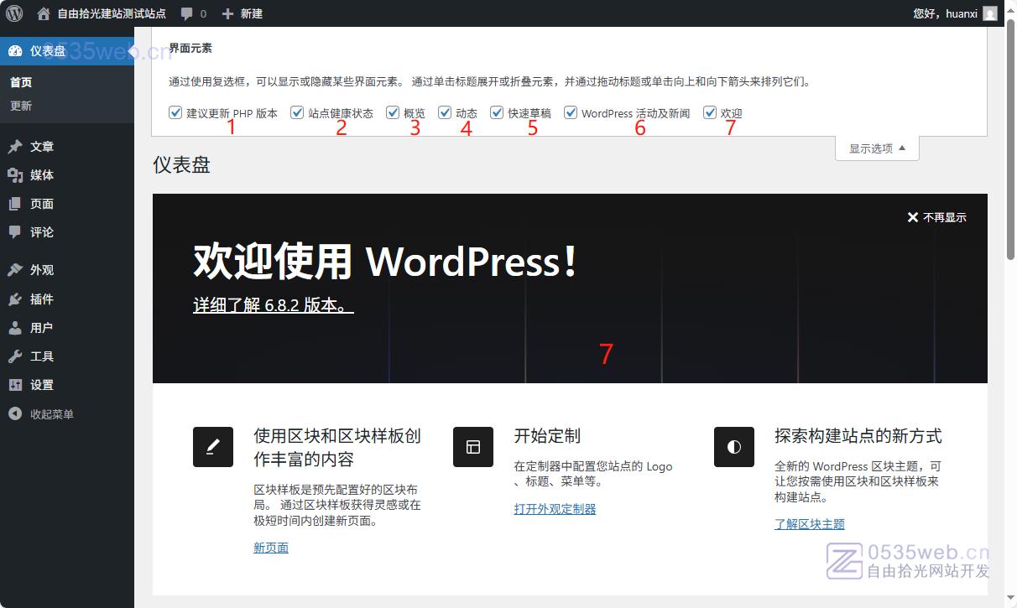Image resolution: width=1017 pixels, height=608 pixels.
Task: Click the home icon beside site name
Action: tap(44, 13)
